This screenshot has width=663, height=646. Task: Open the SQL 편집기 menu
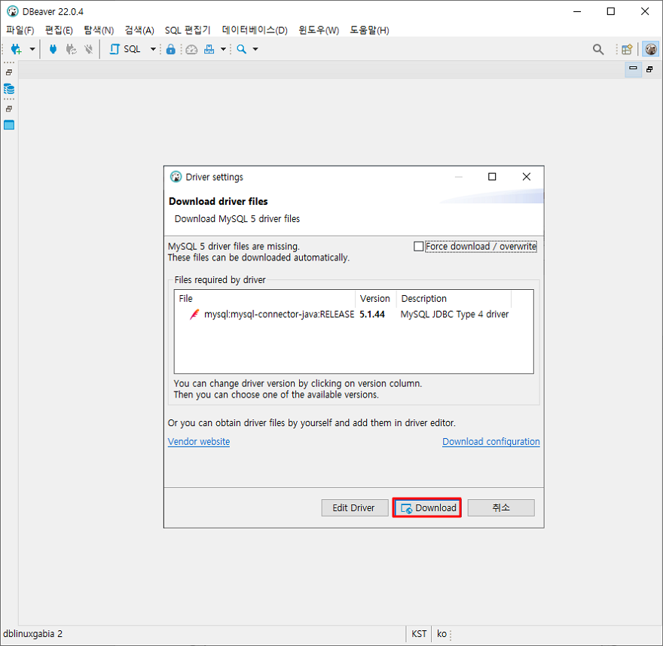click(x=188, y=30)
